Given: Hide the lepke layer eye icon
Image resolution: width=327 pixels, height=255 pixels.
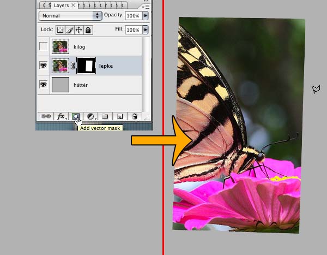Looking at the screenshot, I should pos(44,66).
